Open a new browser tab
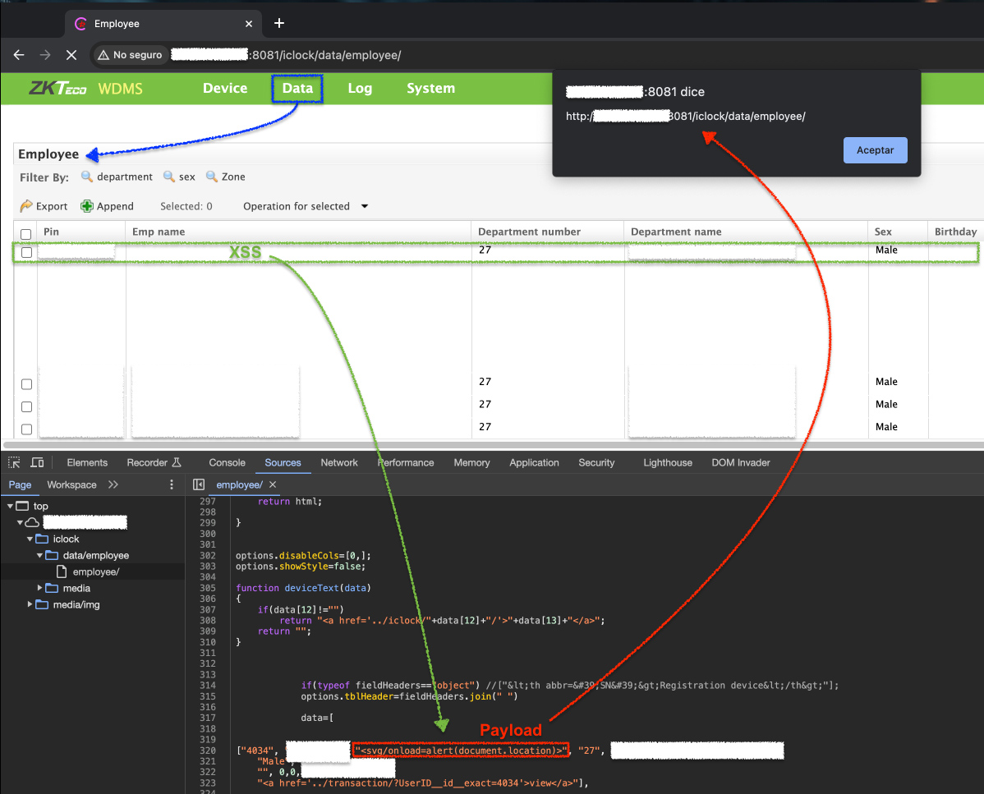 [x=279, y=23]
